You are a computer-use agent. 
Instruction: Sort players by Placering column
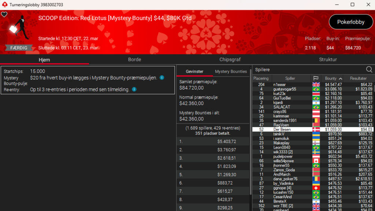tap(261, 78)
